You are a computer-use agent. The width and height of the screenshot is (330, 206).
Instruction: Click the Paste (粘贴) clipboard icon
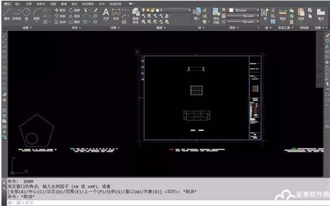coord(301,14)
